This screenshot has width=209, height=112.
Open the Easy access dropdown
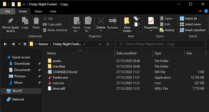(137, 24)
